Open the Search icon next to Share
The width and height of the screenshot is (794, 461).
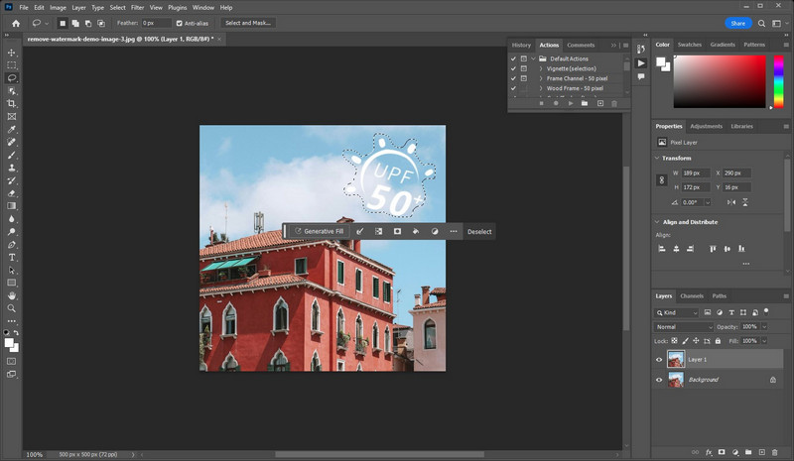pos(761,23)
